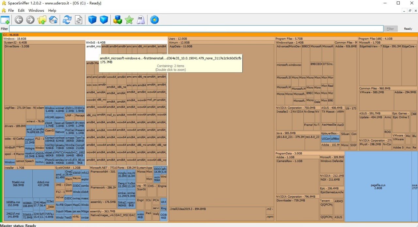Select Installer - 1.7GB header
418x227 pixels.
(x=29, y=168)
